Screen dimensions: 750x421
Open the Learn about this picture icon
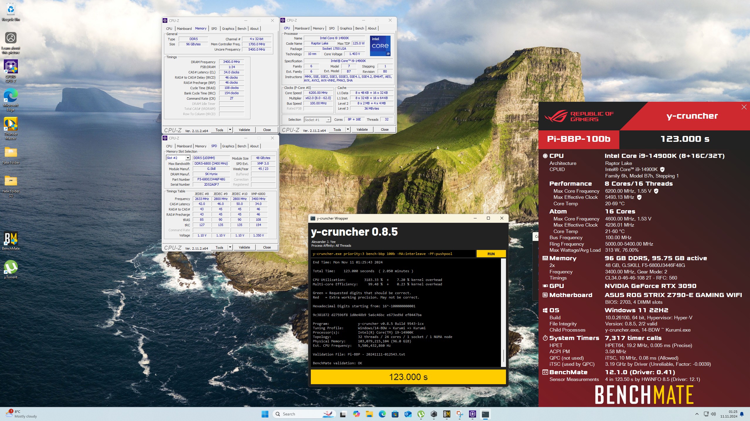point(11,43)
